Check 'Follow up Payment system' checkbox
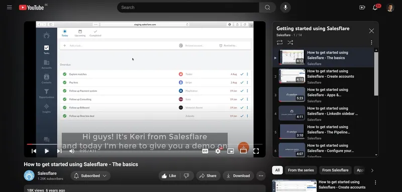Viewport: 402px width, 192px height. coord(65,91)
